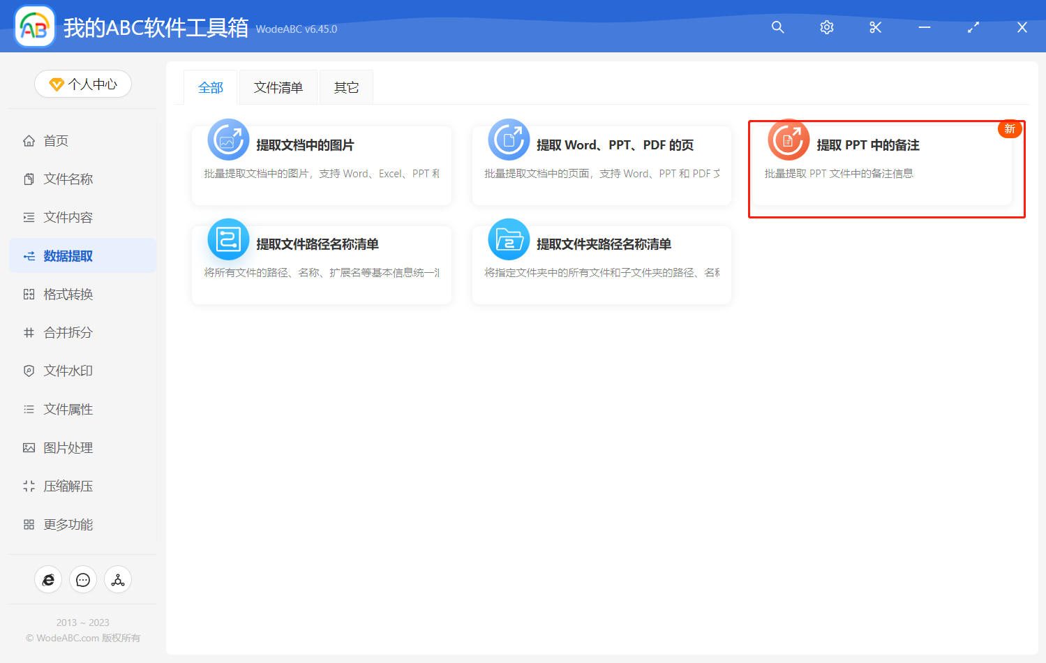Screen dimensions: 1046x663
Task: Click the scissors screenshot tool icon
Action: tap(875, 27)
